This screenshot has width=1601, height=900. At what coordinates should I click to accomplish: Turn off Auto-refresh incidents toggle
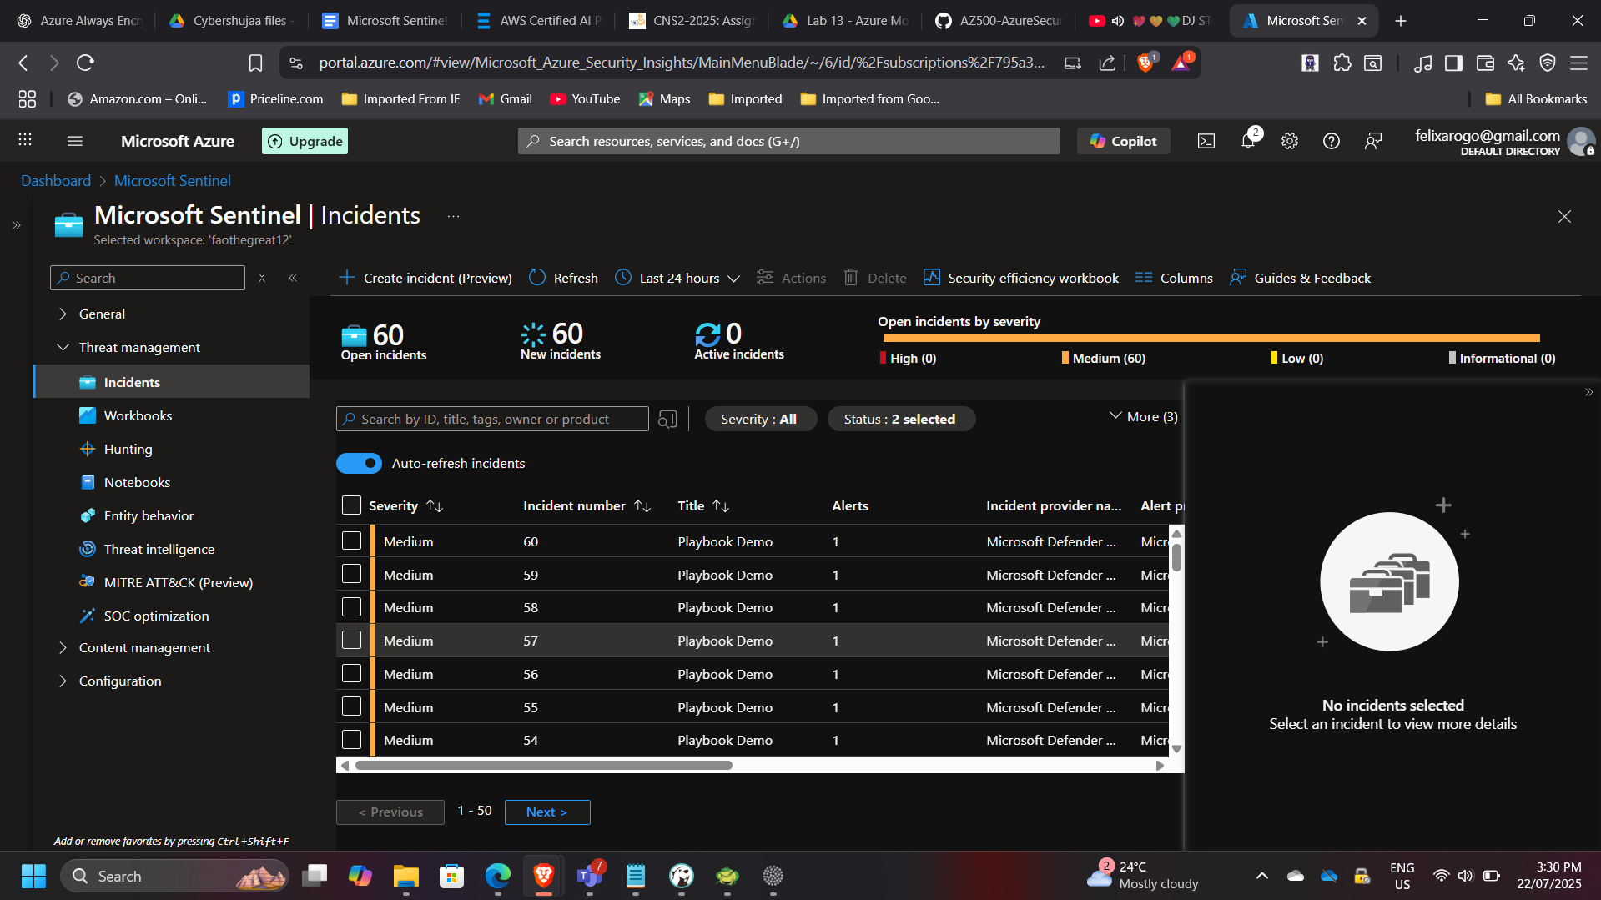tap(359, 463)
